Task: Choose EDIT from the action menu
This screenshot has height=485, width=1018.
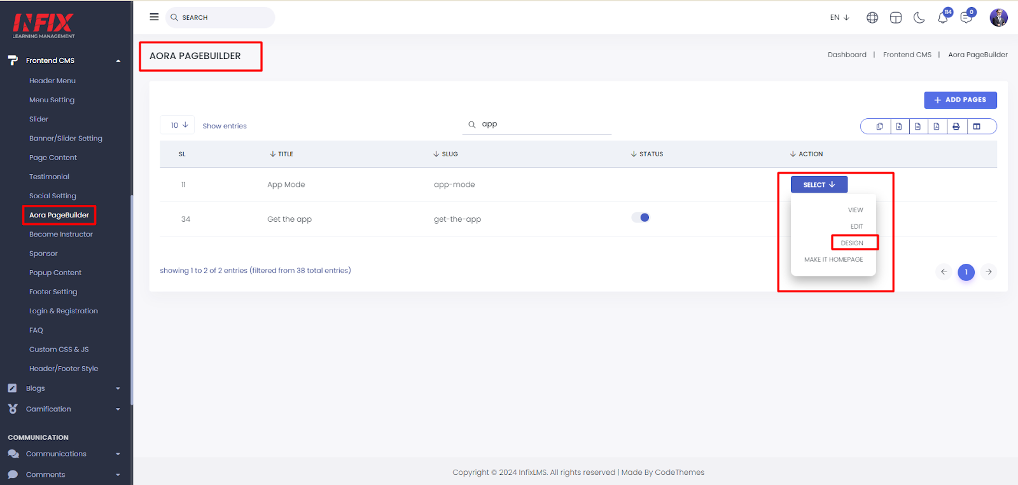Action: point(856,226)
